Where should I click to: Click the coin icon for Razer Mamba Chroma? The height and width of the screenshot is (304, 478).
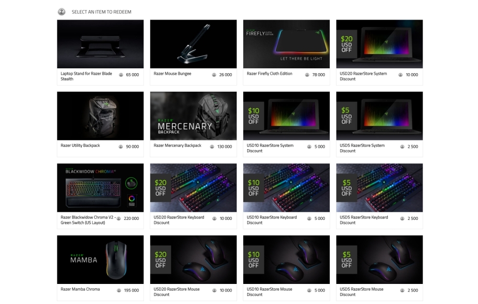pyautogui.click(x=119, y=290)
